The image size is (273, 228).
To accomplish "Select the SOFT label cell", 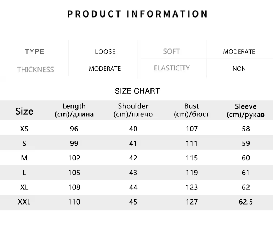I will coord(171,51).
